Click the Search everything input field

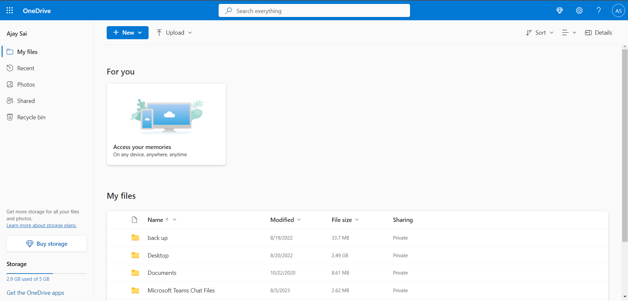pyautogui.click(x=314, y=11)
